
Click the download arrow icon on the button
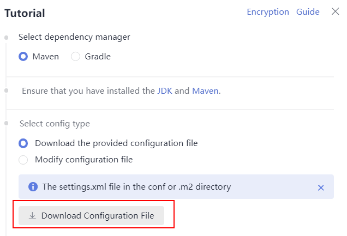coord(32,216)
